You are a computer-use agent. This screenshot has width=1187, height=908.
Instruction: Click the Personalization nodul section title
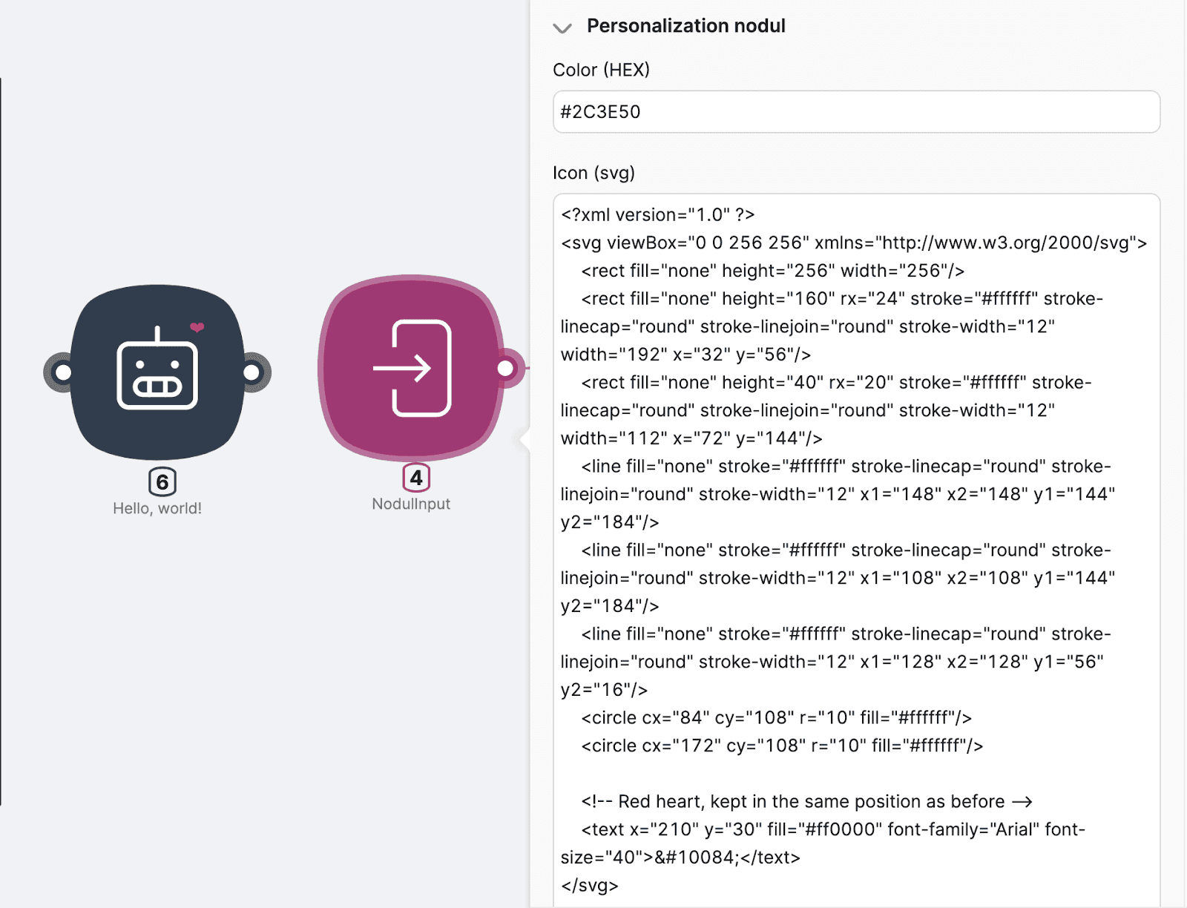pyautogui.click(x=685, y=26)
